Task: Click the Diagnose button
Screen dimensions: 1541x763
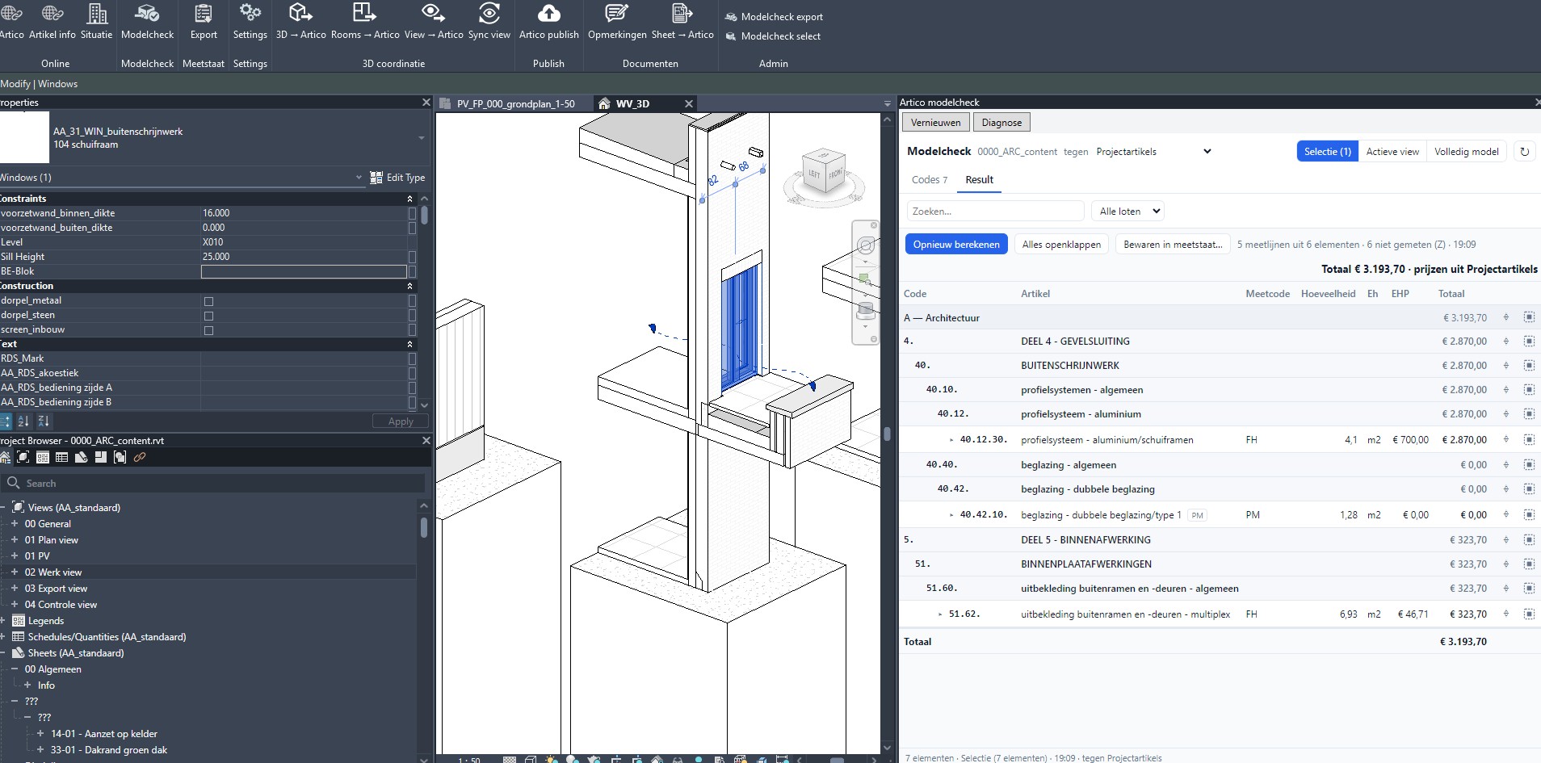Action: [1001, 123]
